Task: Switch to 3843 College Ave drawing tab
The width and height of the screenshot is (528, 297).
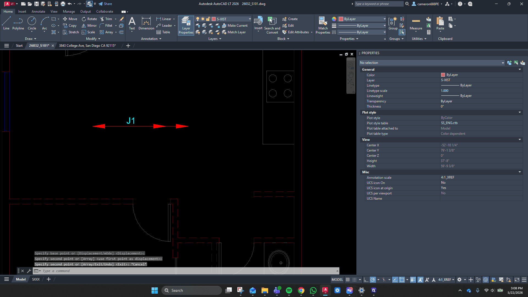Action: (87, 46)
